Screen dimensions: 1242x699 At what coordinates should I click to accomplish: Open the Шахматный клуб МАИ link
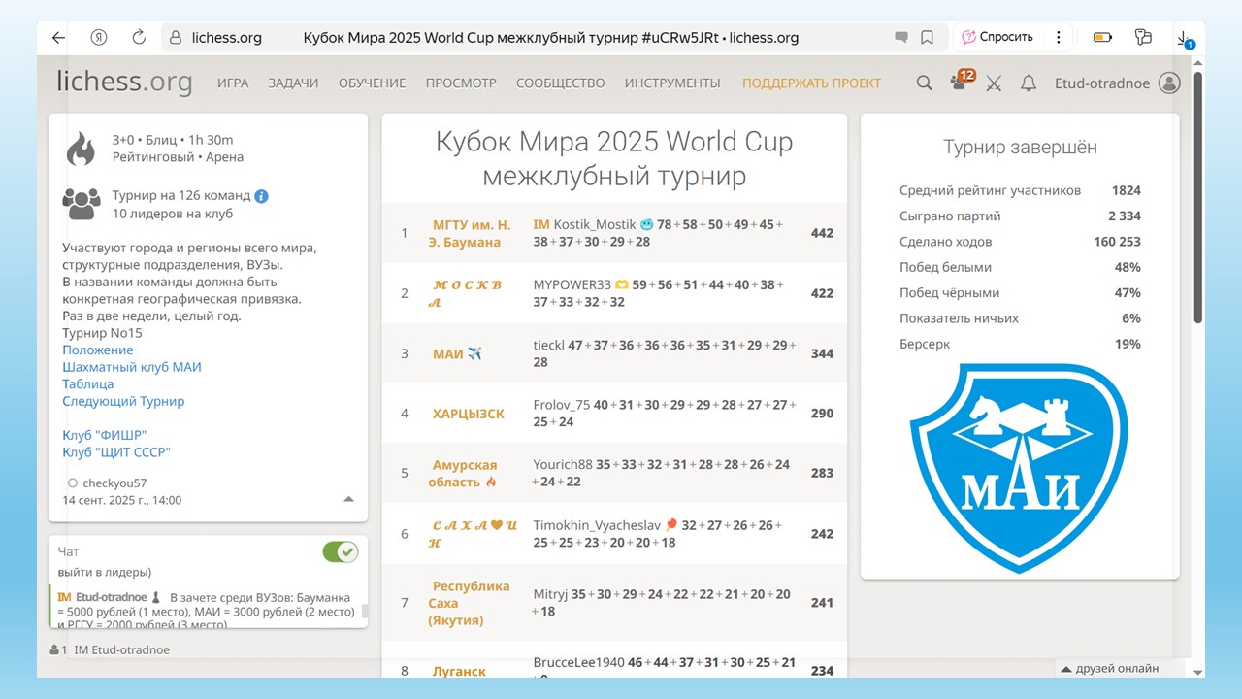tap(132, 367)
